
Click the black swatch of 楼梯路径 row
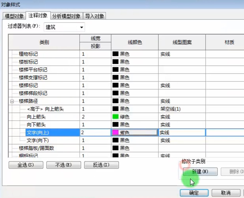pos(115,101)
